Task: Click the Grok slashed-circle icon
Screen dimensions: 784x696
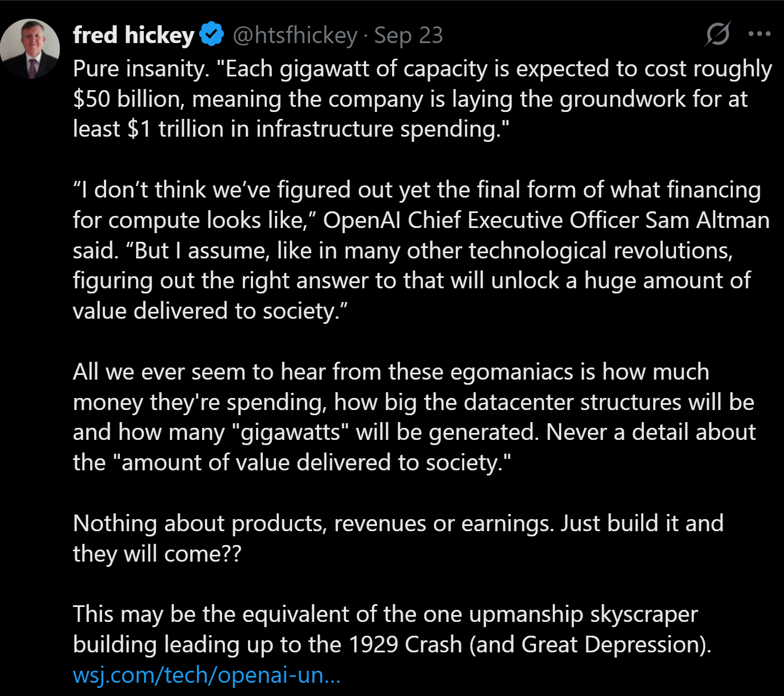Action: point(717,34)
